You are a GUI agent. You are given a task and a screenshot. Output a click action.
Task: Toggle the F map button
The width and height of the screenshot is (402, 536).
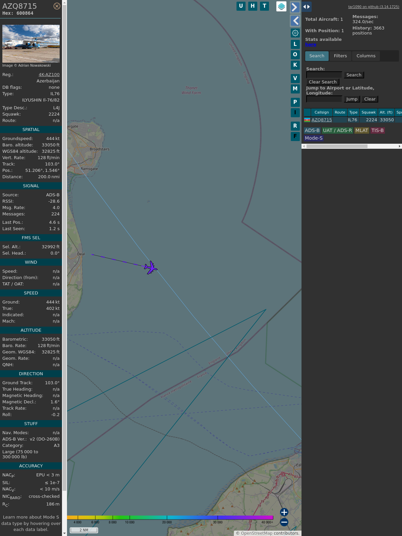[x=295, y=136]
